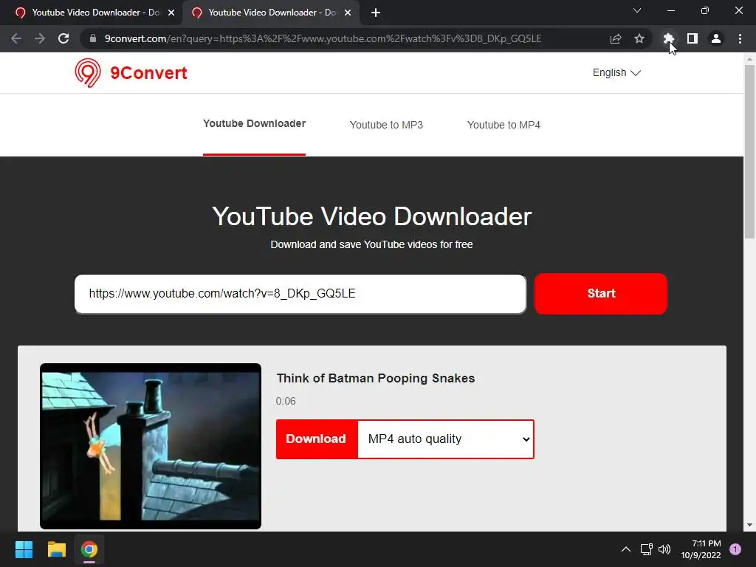
Task: Open the notification badge icon
Action: (x=735, y=549)
